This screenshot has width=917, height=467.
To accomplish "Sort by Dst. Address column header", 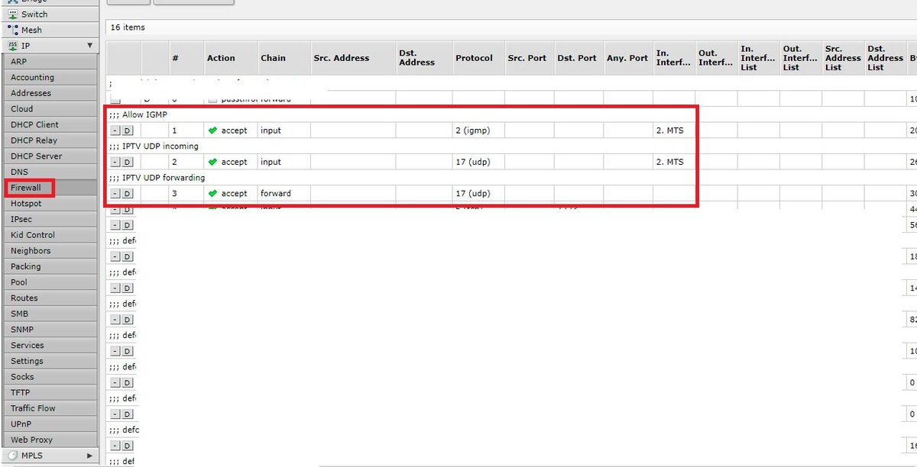I will coord(423,58).
